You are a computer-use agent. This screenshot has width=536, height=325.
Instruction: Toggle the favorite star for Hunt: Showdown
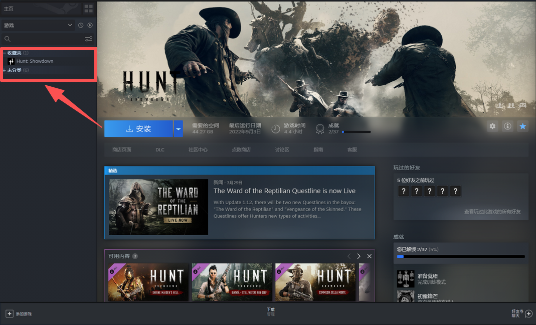pos(522,126)
